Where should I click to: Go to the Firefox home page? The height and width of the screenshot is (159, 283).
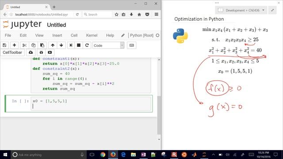point(139,15)
